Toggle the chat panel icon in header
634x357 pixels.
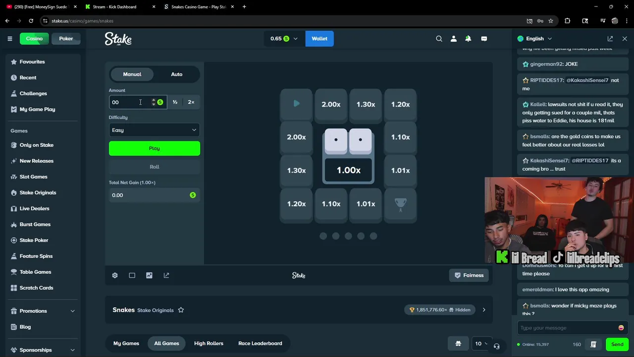click(484, 39)
